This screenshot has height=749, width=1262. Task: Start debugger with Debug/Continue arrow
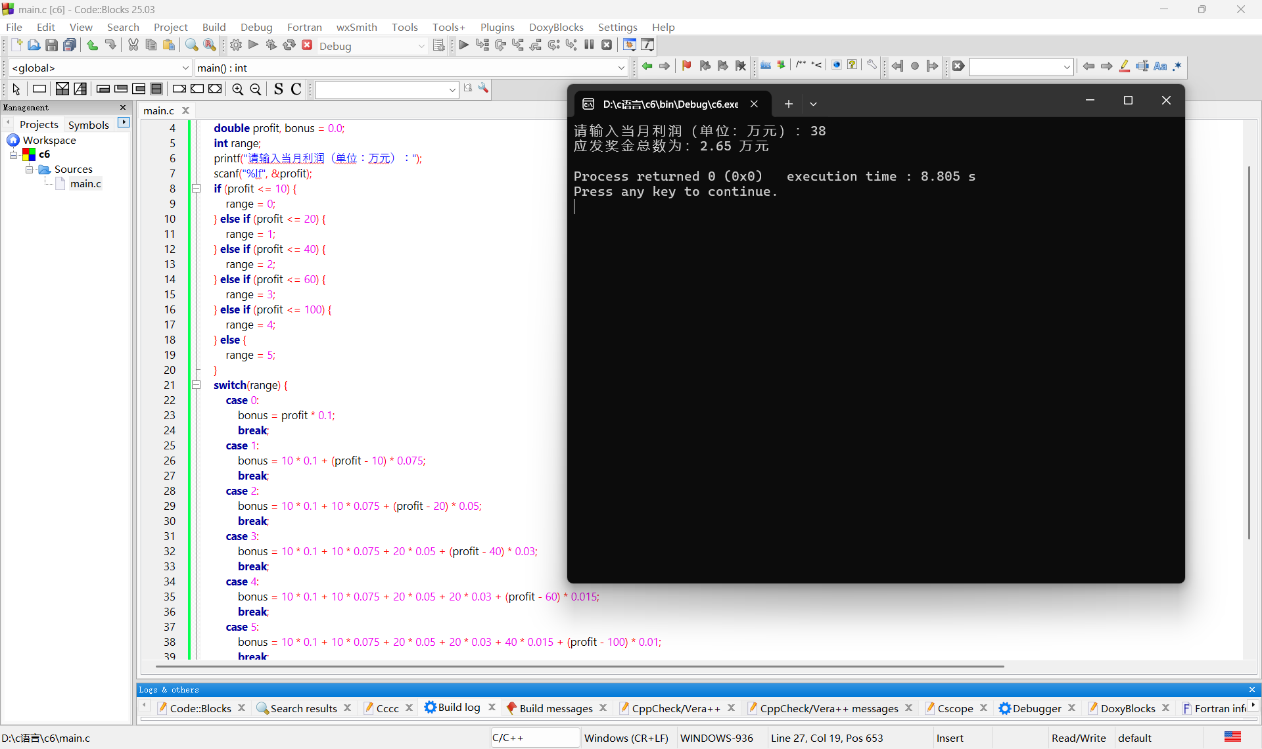[x=463, y=45]
